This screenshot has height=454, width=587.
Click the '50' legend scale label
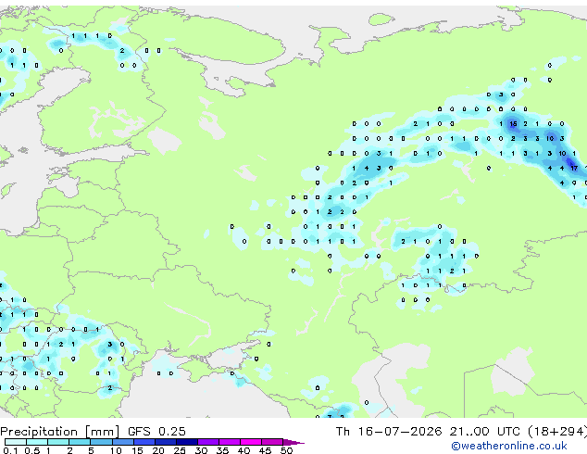point(286,450)
